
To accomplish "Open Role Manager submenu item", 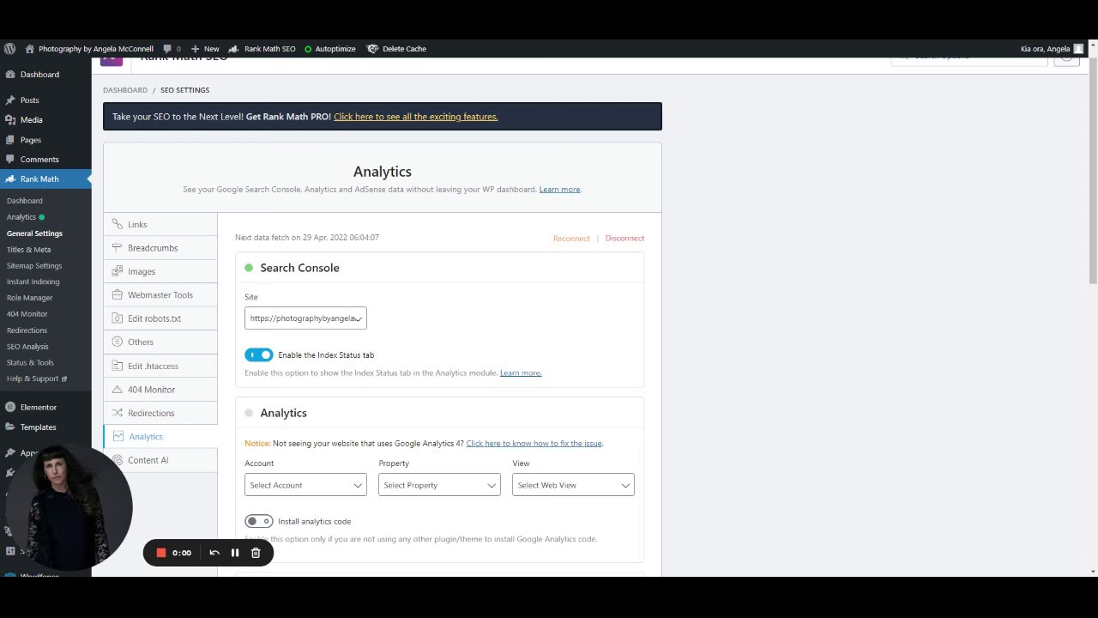I will click(30, 298).
